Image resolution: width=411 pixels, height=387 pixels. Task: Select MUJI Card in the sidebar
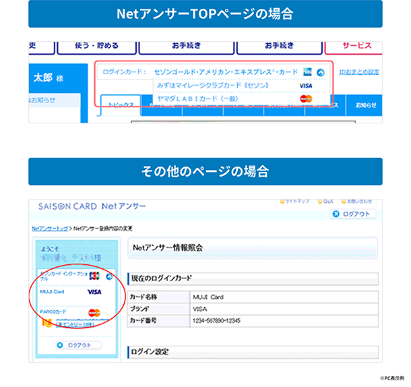click(52, 292)
